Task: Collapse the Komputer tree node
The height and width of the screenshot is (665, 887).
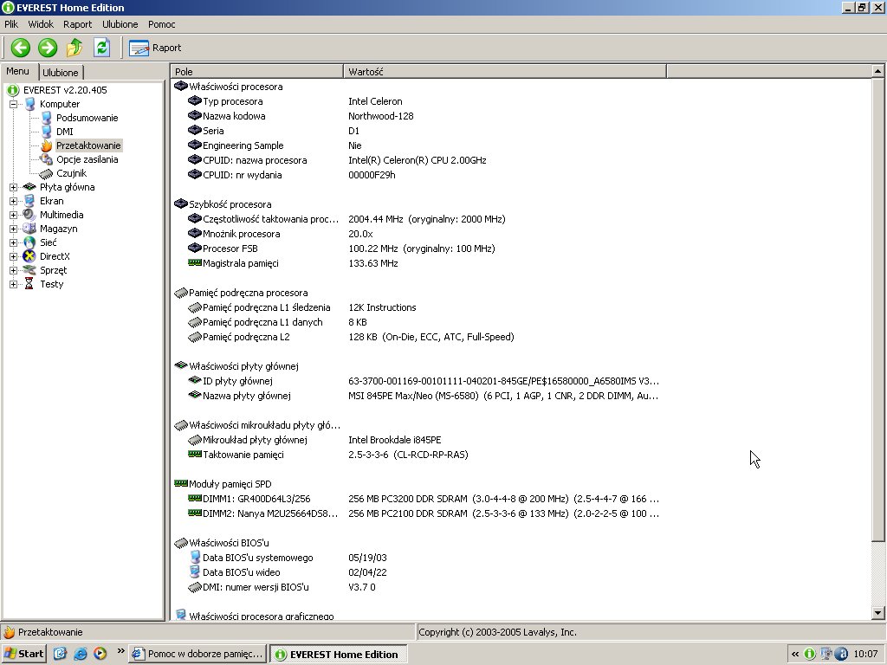Action: coord(14,104)
